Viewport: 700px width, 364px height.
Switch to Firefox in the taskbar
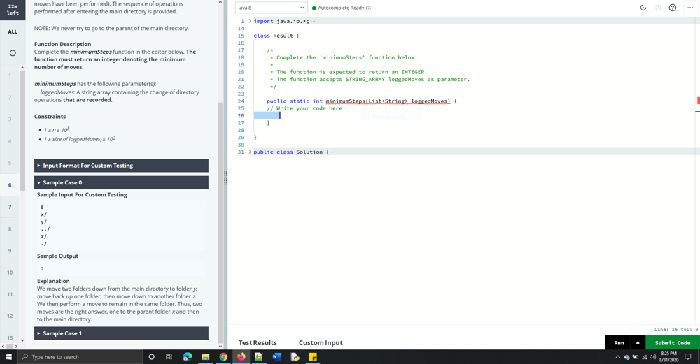241,357
